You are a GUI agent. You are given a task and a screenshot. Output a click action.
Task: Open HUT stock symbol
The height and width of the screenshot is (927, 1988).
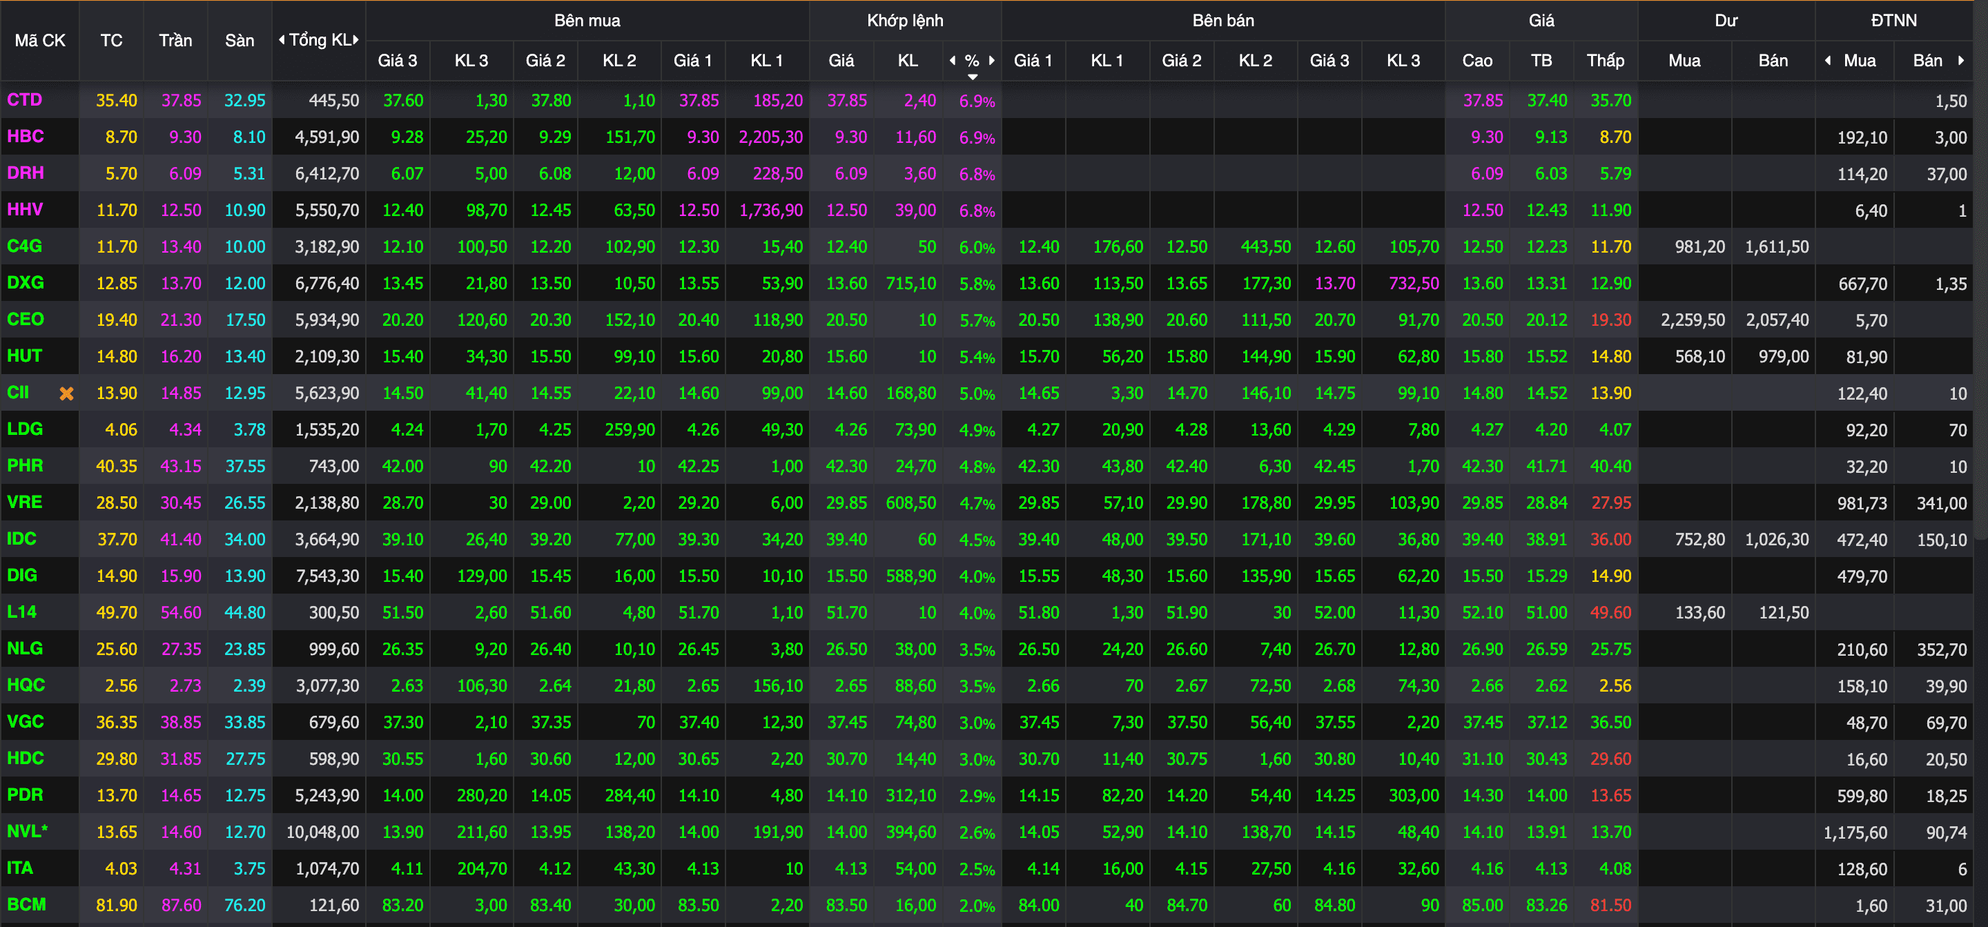pos(25,356)
